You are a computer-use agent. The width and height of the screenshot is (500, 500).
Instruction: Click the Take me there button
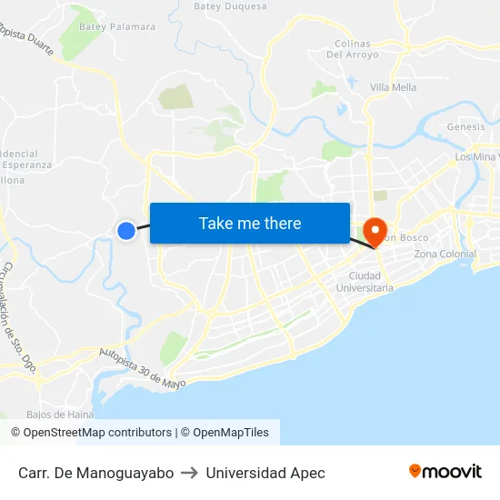pyautogui.click(x=250, y=224)
